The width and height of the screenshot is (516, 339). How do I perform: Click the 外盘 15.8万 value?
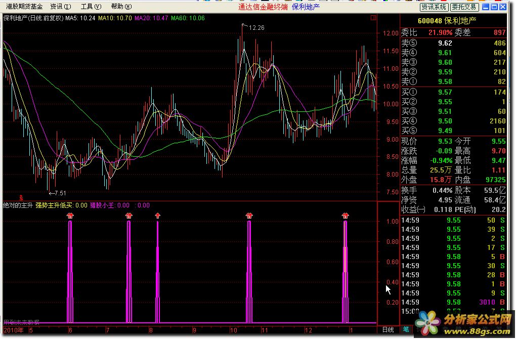point(441,180)
